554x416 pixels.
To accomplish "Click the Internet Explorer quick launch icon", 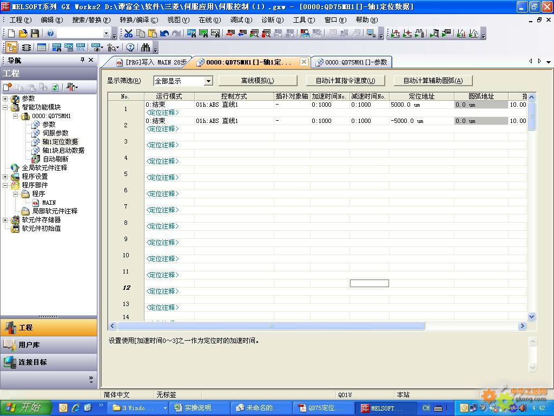I will click(76, 408).
